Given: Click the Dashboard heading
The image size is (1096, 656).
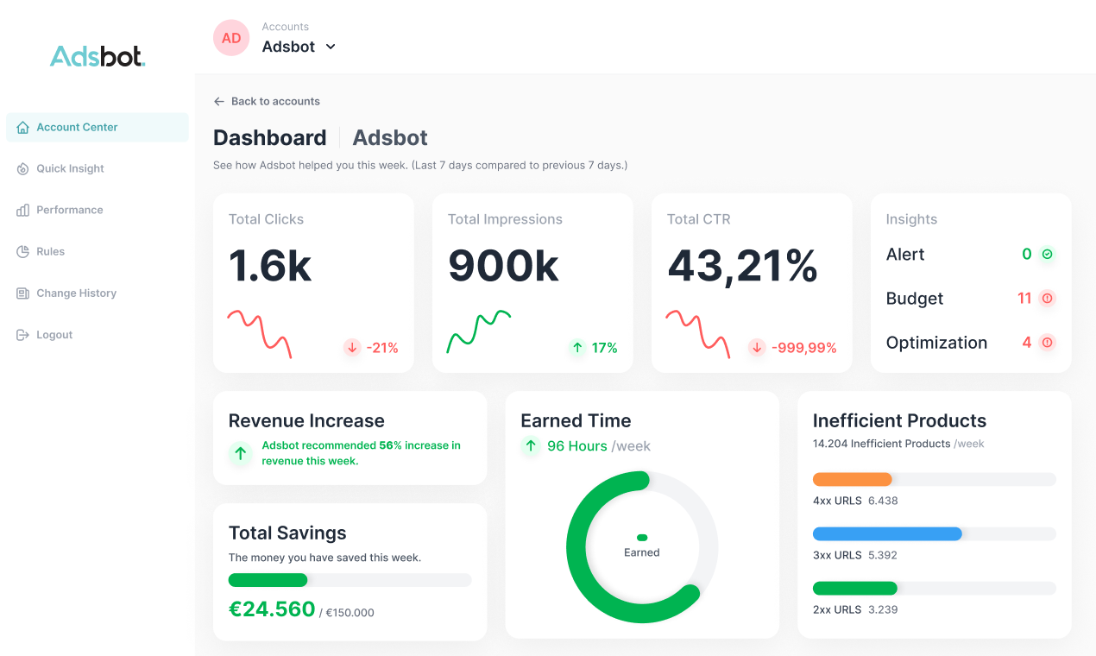Looking at the screenshot, I should [x=270, y=138].
